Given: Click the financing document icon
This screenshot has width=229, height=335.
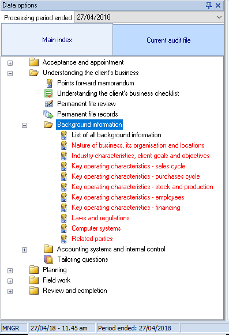Looking at the screenshot, I should [x=64, y=208].
